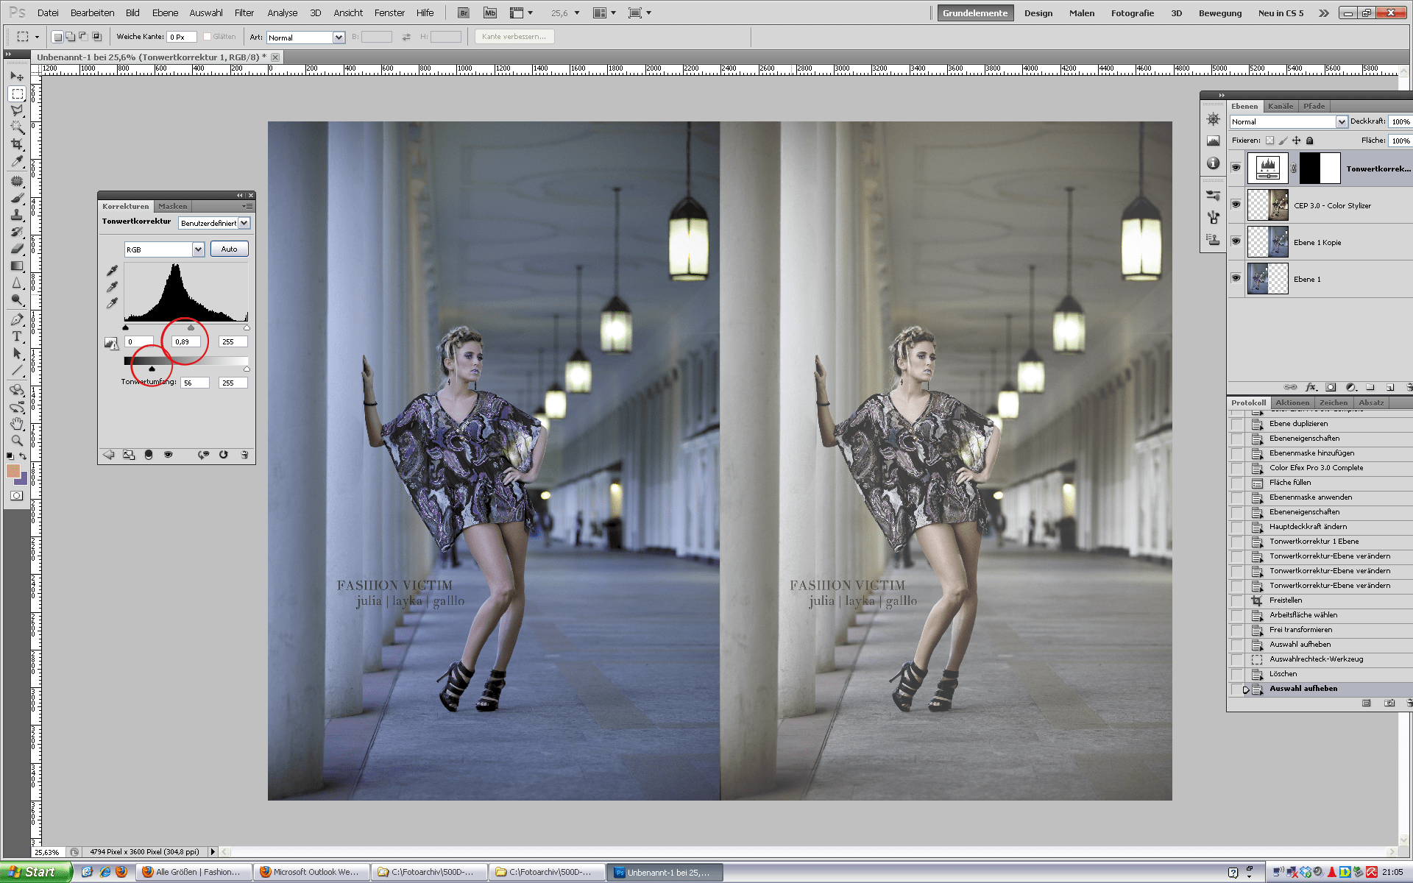Select Freistellen history state

[1285, 600]
